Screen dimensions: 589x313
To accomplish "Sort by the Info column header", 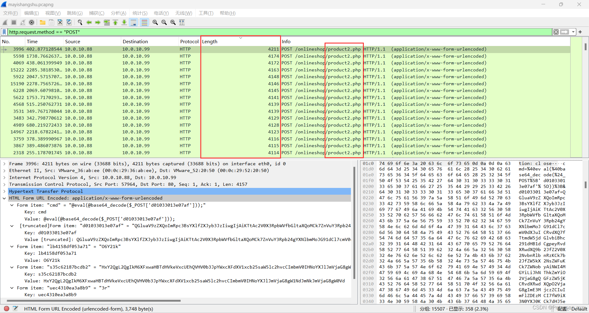I will 425,41.
